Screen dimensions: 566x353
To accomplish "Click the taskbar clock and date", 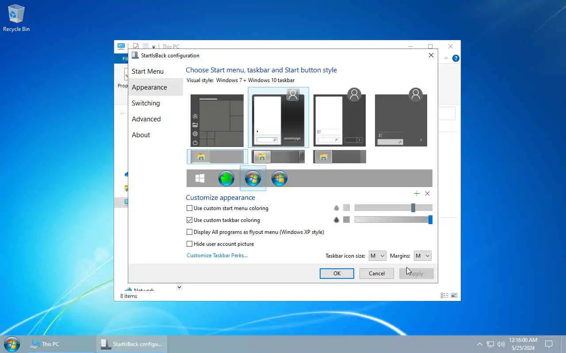I will (523, 344).
